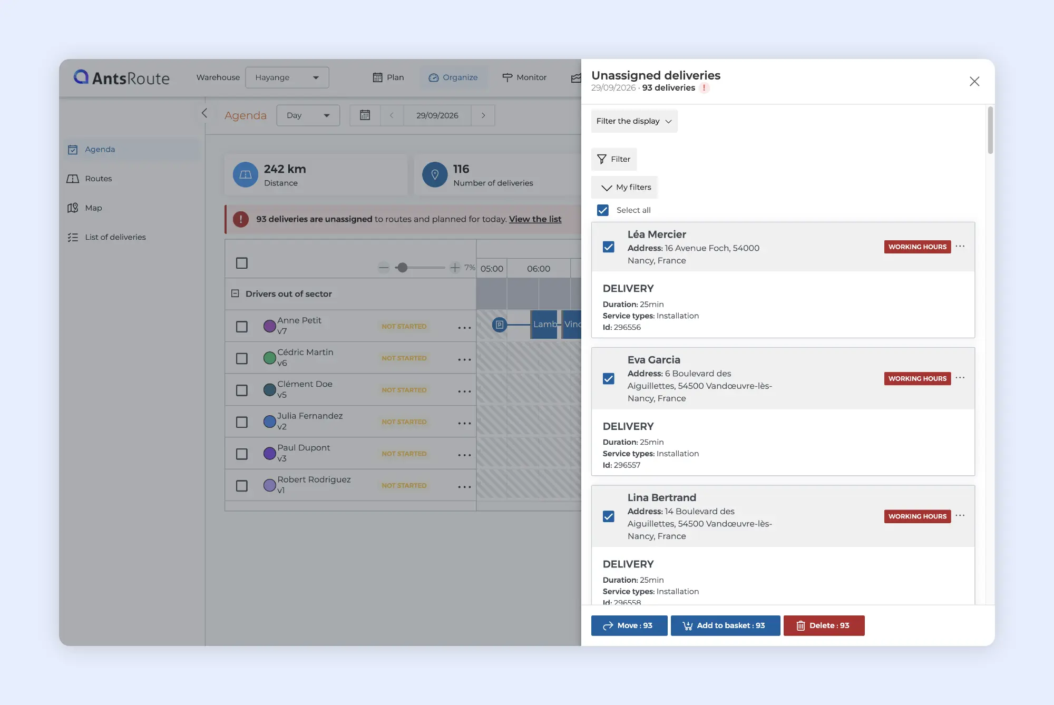Click the 29/09/2026 date field
Screen dimensions: 1054x705
[437, 115]
